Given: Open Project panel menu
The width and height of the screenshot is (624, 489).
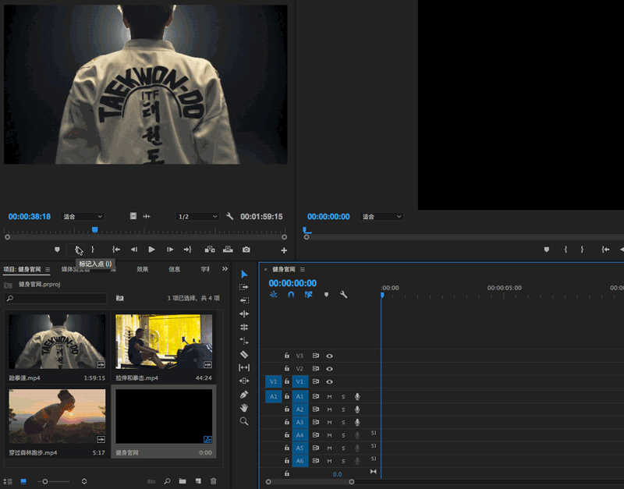Looking at the screenshot, I should click(x=48, y=269).
